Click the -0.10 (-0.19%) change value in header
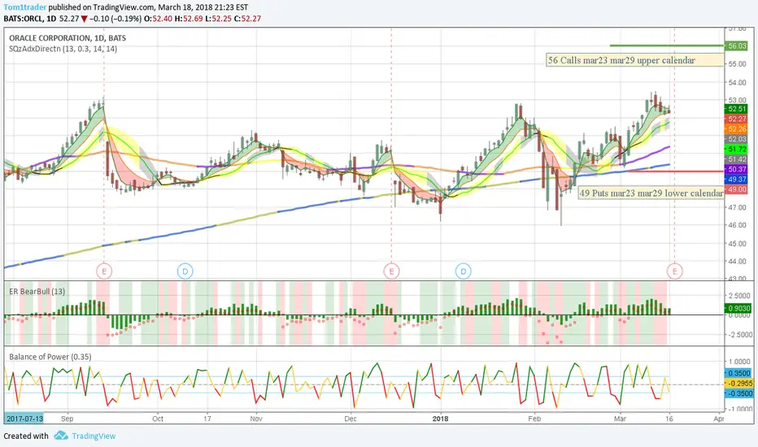 pyautogui.click(x=115, y=19)
